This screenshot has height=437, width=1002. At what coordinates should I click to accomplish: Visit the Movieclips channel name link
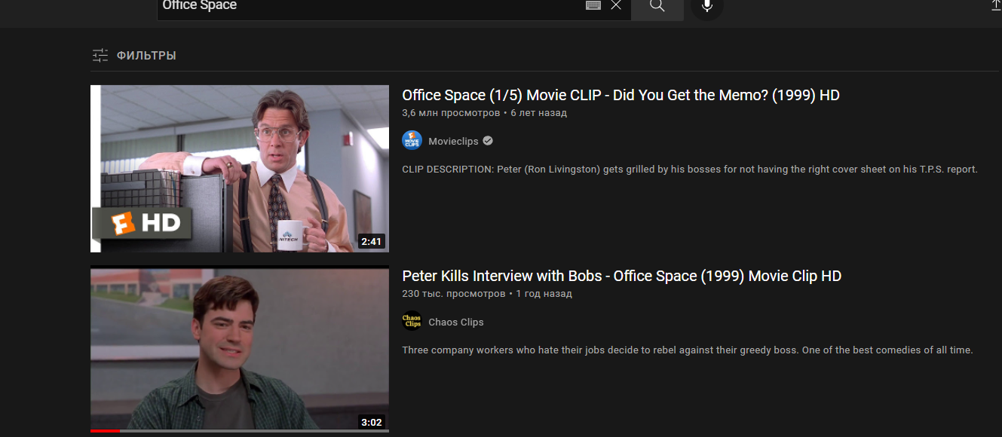453,141
